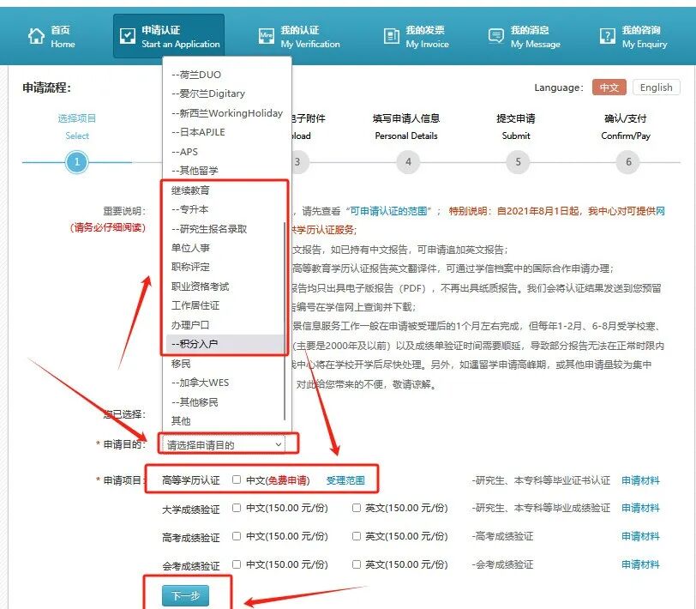Open My Message via the speech bubble icon
Image resolution: width=696 pixels, height=609 pixels.
(x=495, y=34)
